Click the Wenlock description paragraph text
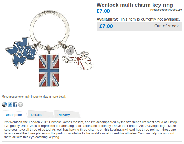The height and width of the screenshot is (144, 184). coord(91,130)
